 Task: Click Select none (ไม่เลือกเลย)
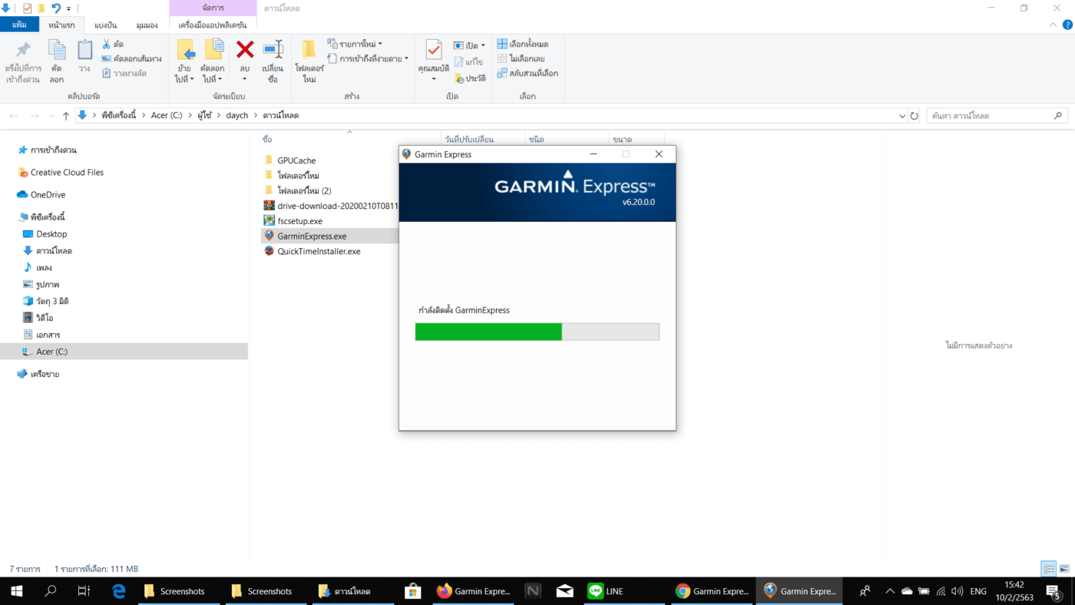click(x=521, y=58)
